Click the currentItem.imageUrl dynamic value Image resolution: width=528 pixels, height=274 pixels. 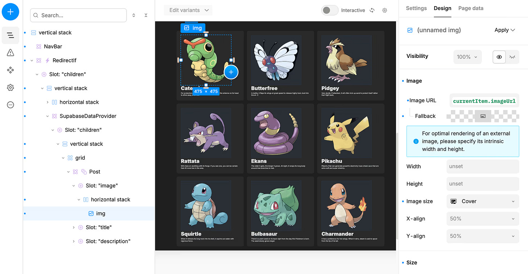(x=484, y=101)
